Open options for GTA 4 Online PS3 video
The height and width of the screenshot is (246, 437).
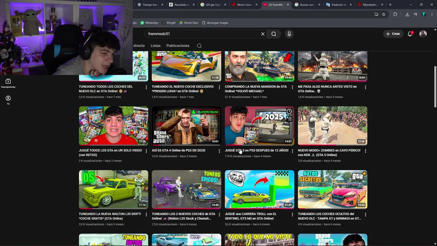(x=219, y=151)
